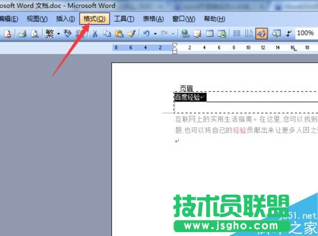
Task: Click the left indent square marker on ruler
Action: (175, 52)
